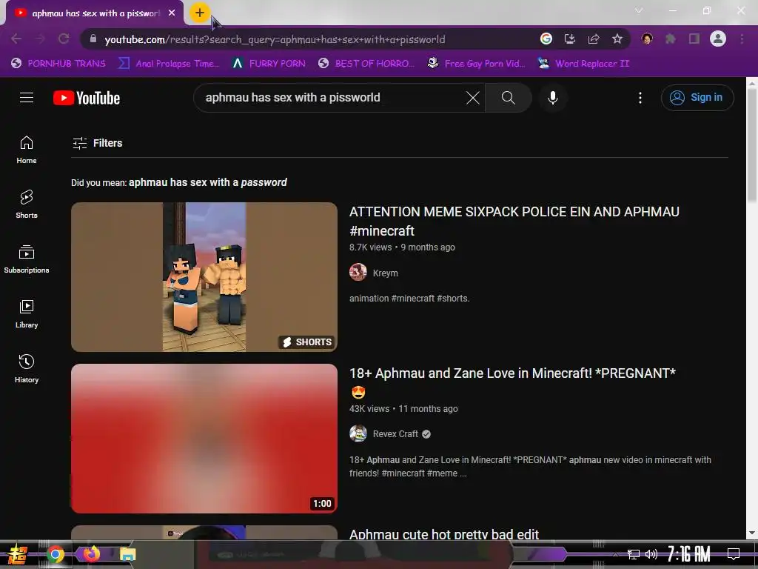Bookmark this page with the star icon
Image resolution: width=758 pixels, height=569 pixels.
tap(617, 39)
